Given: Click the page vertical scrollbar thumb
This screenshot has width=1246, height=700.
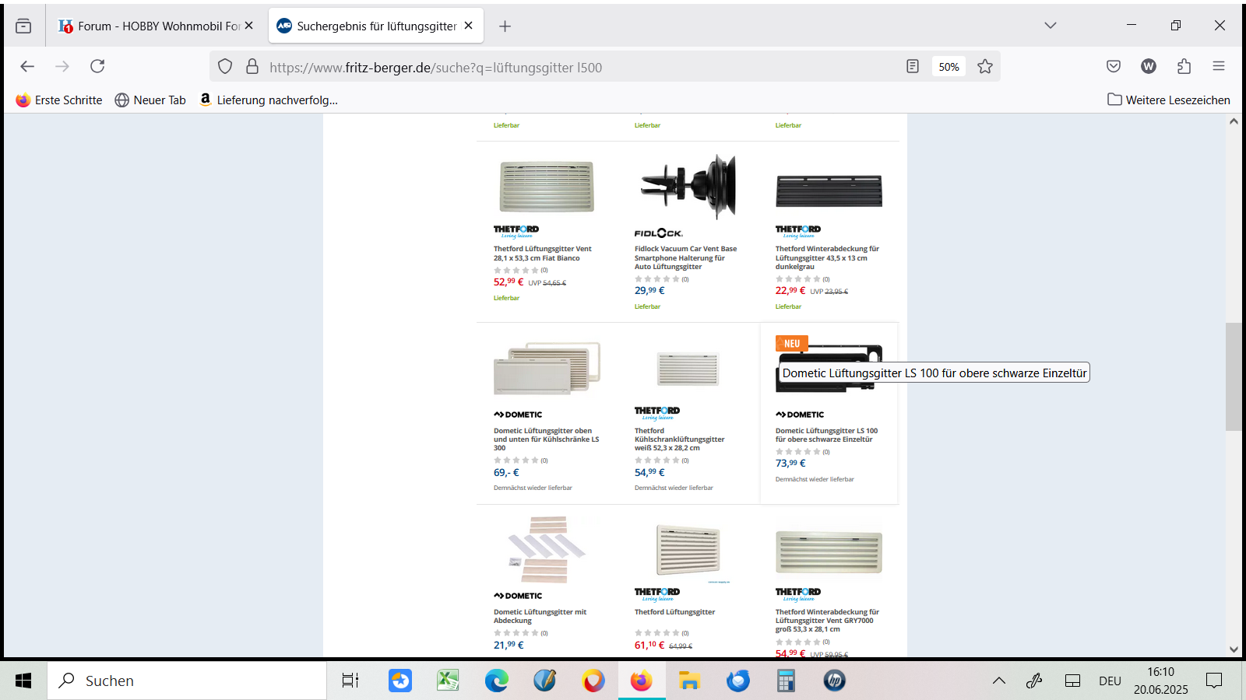Looking at the screenshot, I should tap(1233, 376).
